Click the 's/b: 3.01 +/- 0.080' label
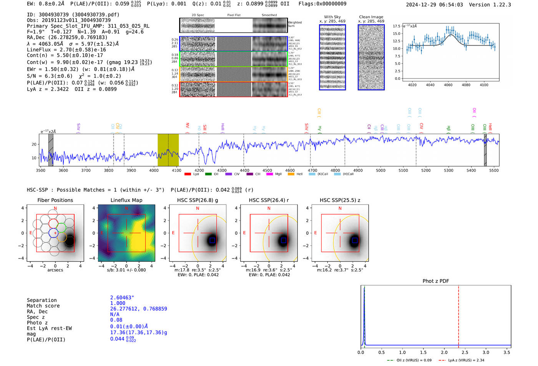This screenshot has width=538, height=366. pos(126,270)
